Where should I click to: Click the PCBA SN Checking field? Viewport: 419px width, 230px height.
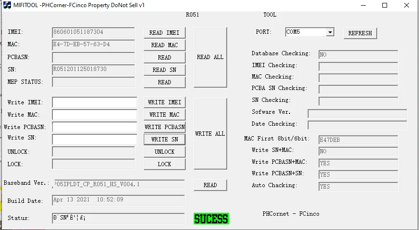359,89
